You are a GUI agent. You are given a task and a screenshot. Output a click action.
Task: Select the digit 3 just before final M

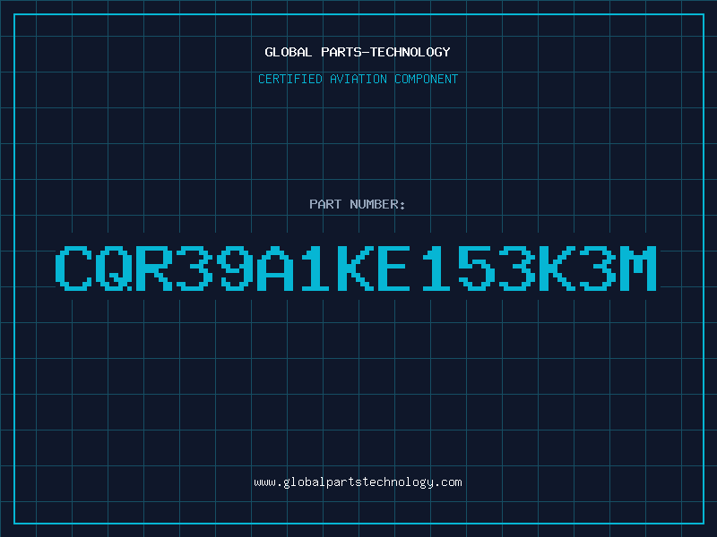point(598,268)
